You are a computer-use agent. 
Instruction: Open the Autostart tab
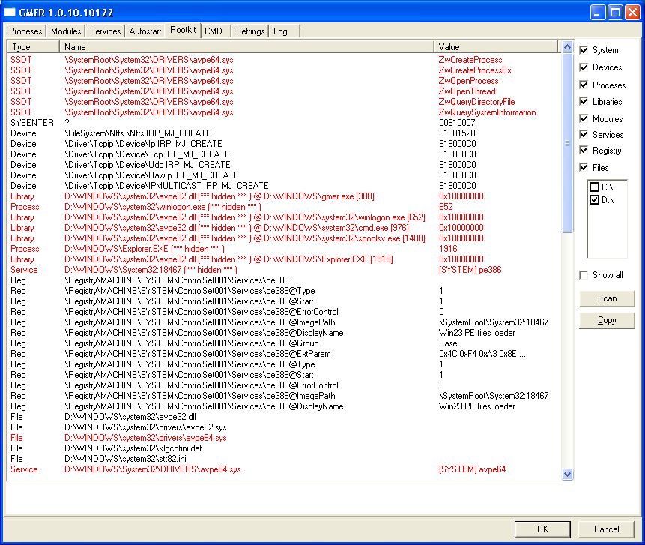[144, 31]
